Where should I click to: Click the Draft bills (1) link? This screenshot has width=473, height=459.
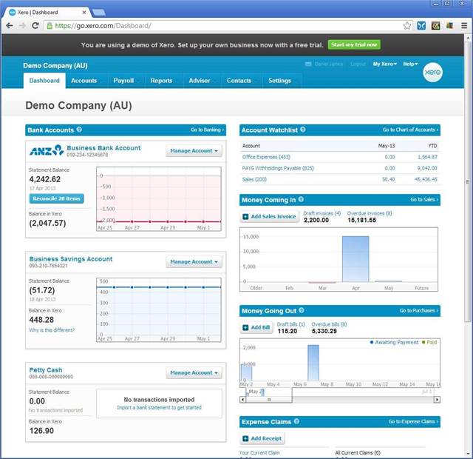tap(290, 324)
